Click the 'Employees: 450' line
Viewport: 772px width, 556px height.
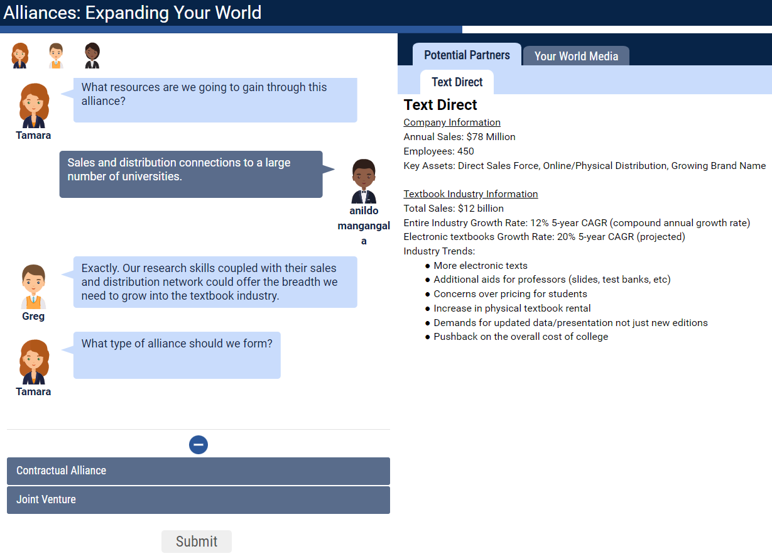[x=439, y=151]
